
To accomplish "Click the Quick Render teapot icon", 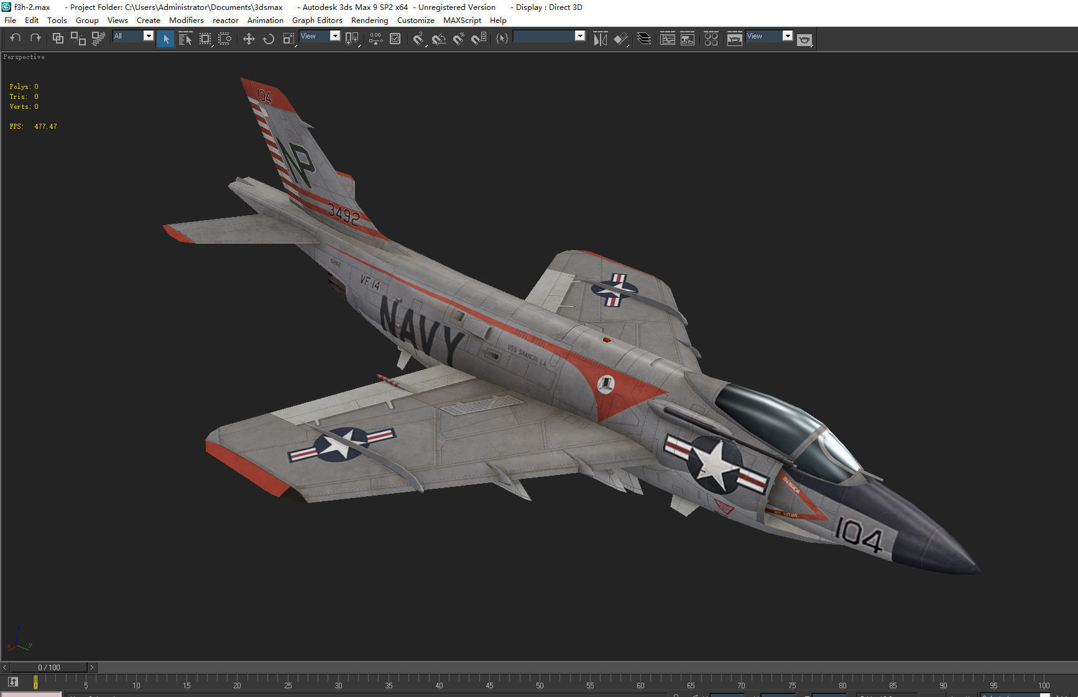I will click(x=804, y=39).
